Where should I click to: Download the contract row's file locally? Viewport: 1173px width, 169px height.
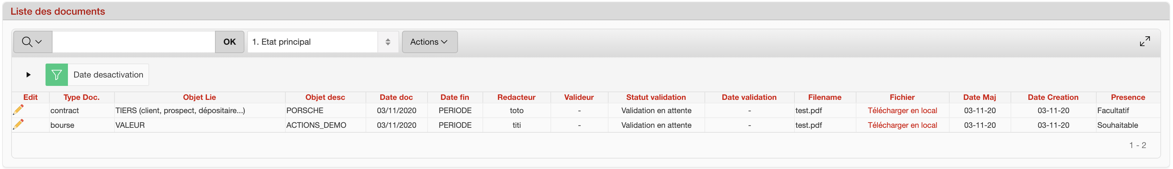[902, 110]
